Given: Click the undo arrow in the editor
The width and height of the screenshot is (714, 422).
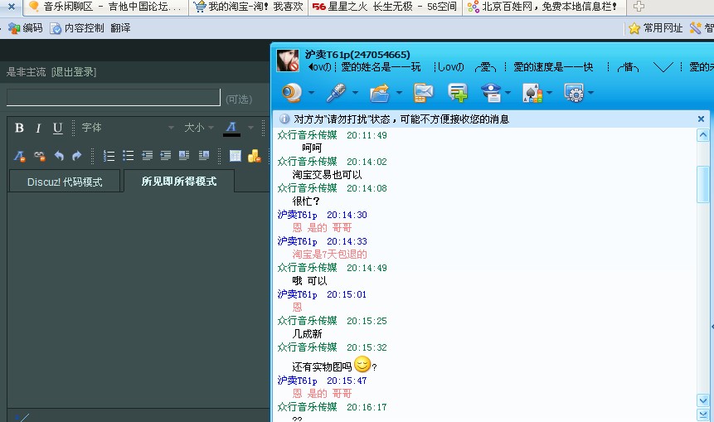Looking at the screenshot, I should pyautogui.click(x=59, y=156).
